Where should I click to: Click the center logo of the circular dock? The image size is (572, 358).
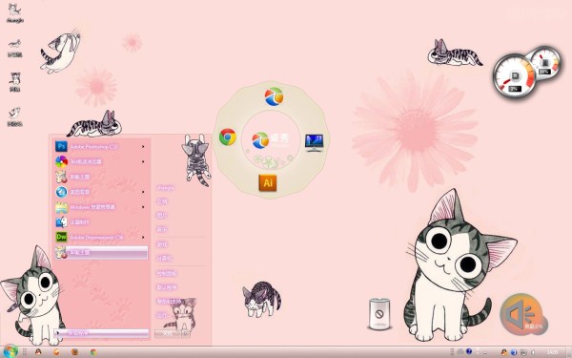(271, 140)
